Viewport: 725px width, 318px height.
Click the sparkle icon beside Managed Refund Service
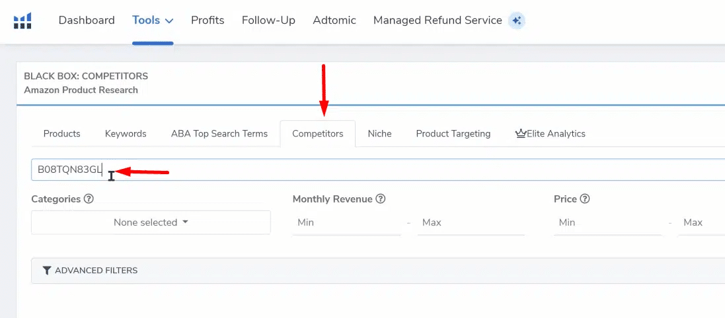pos(517,20)
